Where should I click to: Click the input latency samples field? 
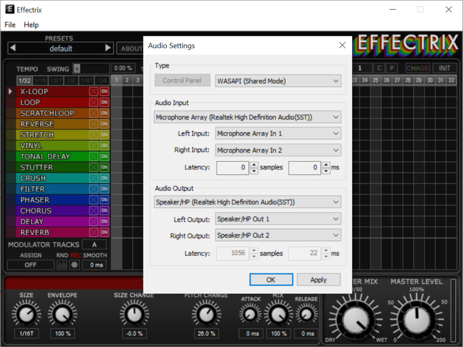[233, 168]
